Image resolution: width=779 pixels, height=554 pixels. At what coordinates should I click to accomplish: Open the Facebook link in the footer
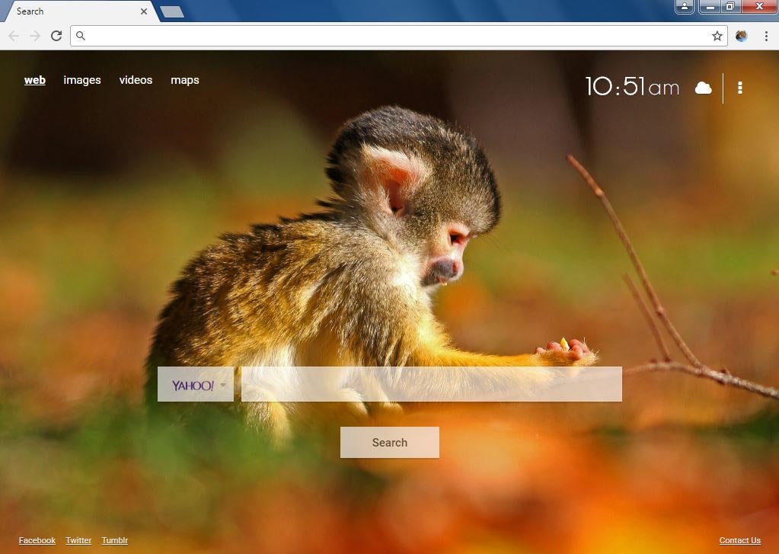[37, 540]
